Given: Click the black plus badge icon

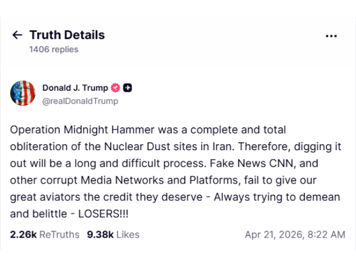Looking at the screenshot, I should click(x=127, y=88).
